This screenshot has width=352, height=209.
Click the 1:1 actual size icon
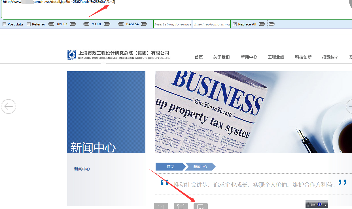161,206
